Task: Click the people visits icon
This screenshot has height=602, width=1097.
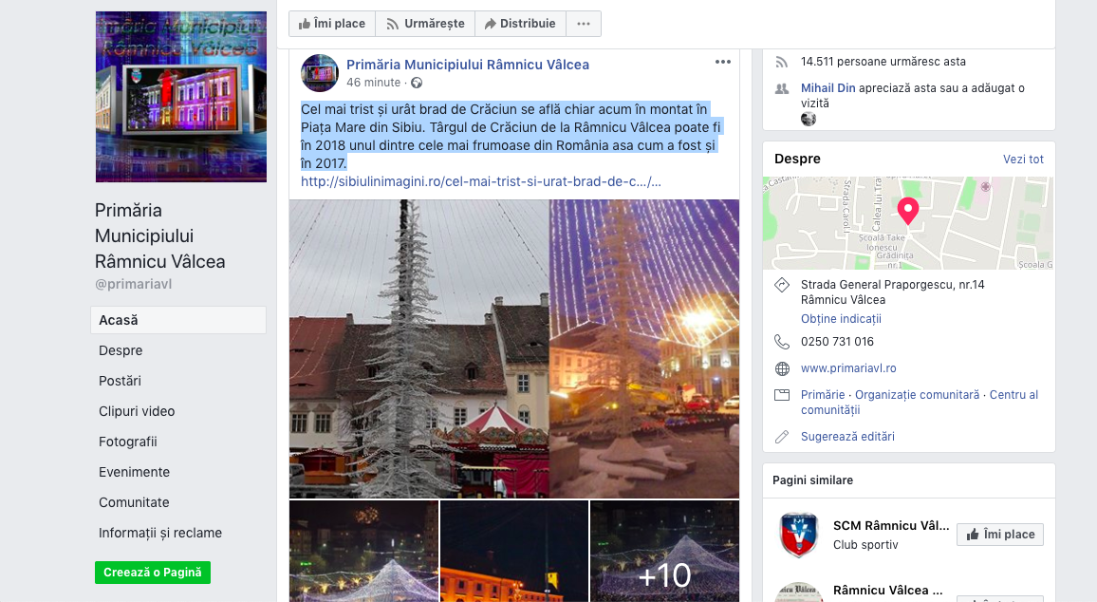Action: click(x=782, y=89)
